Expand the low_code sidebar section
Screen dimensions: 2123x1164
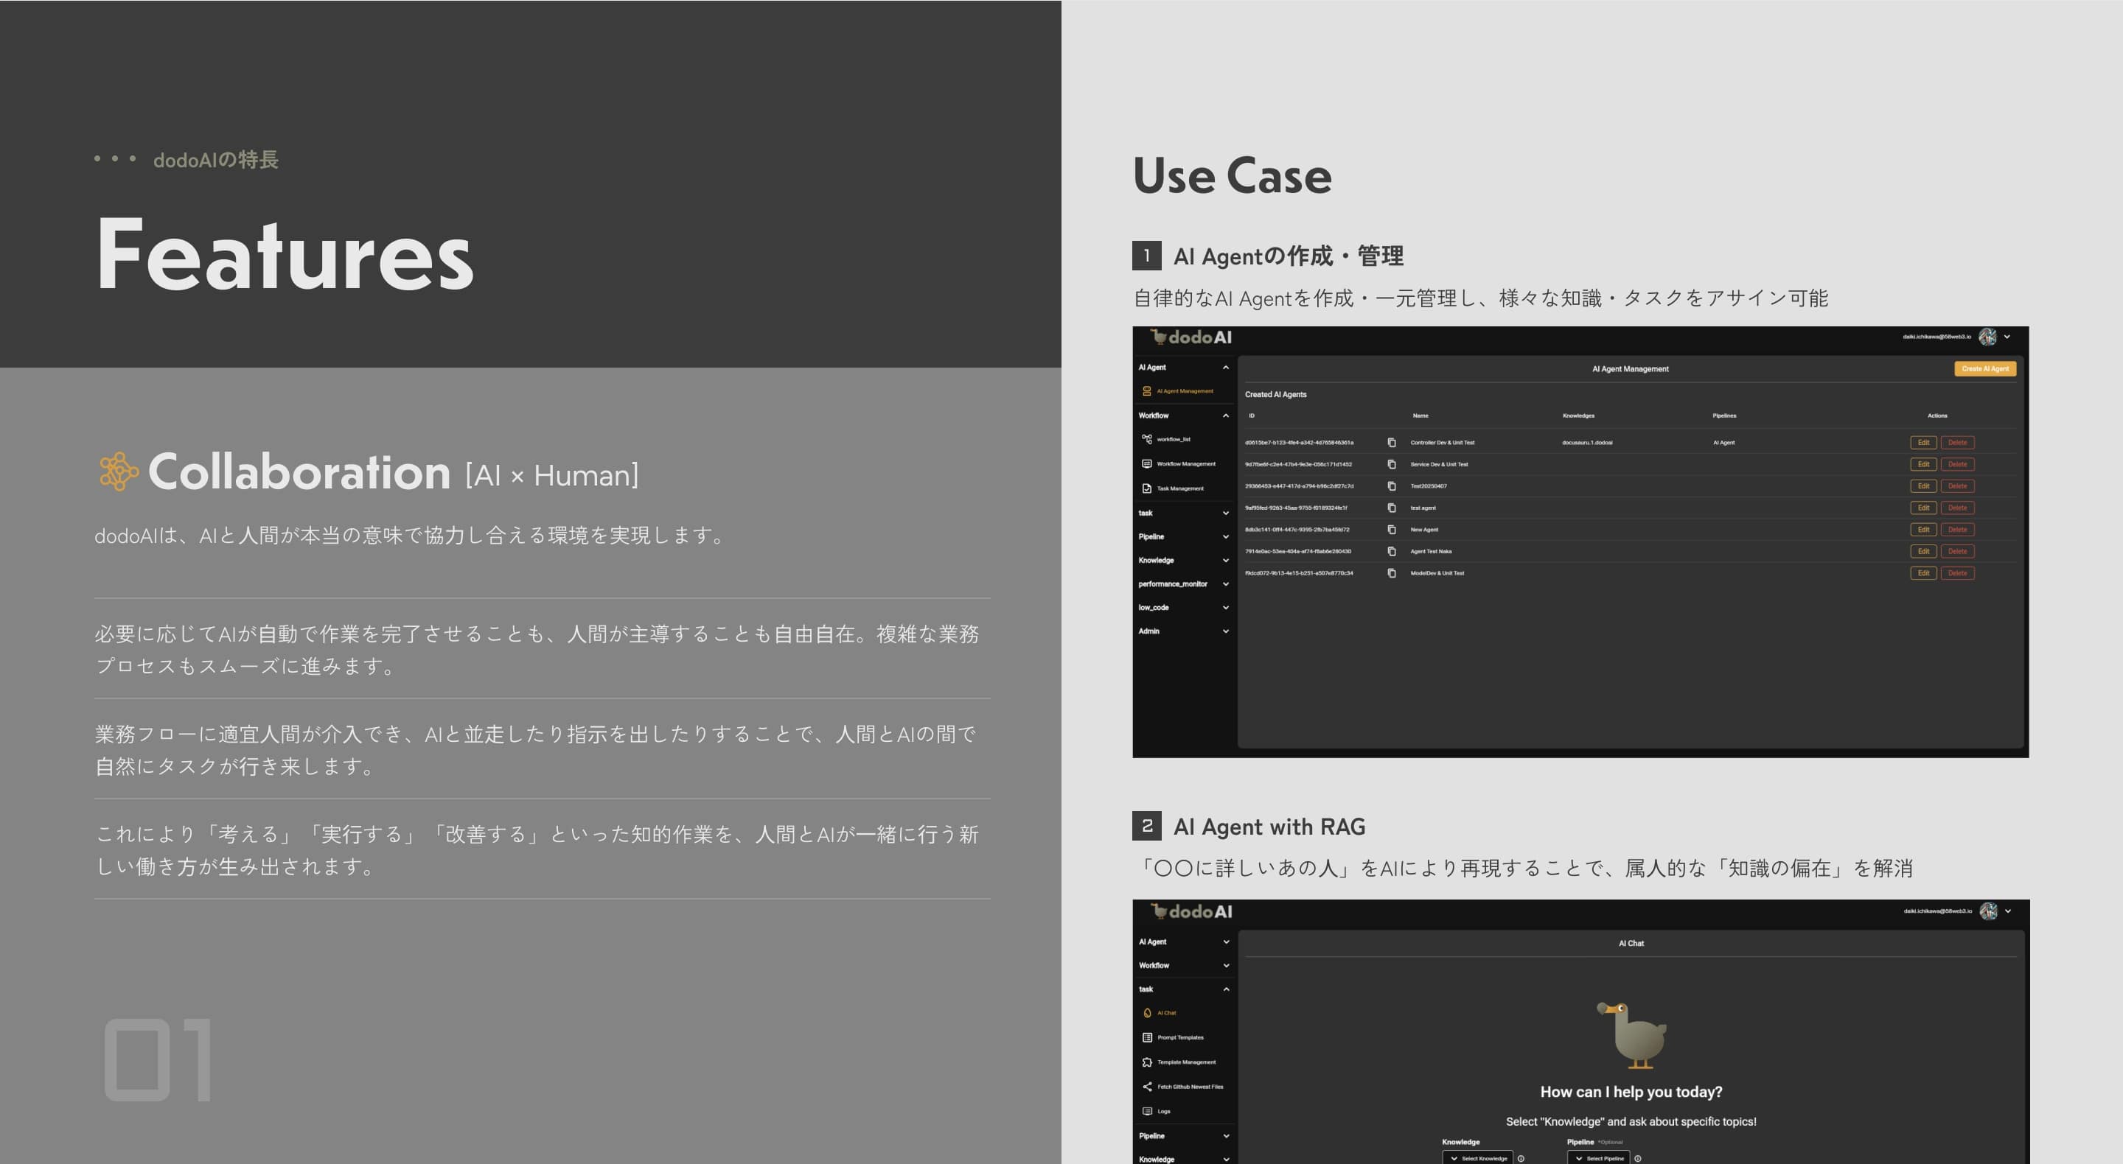1225,608
